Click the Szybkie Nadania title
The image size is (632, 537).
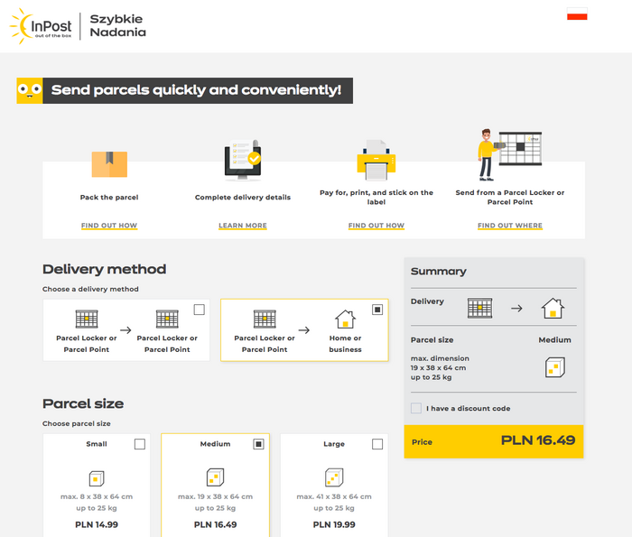tap(117, 25)
